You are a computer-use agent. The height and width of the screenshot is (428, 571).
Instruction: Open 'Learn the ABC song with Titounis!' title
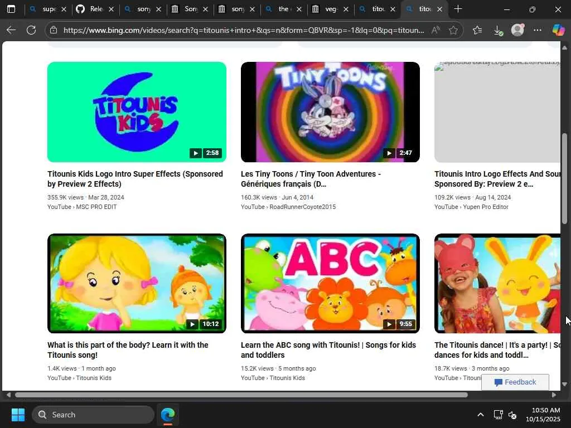coord(328,350)
